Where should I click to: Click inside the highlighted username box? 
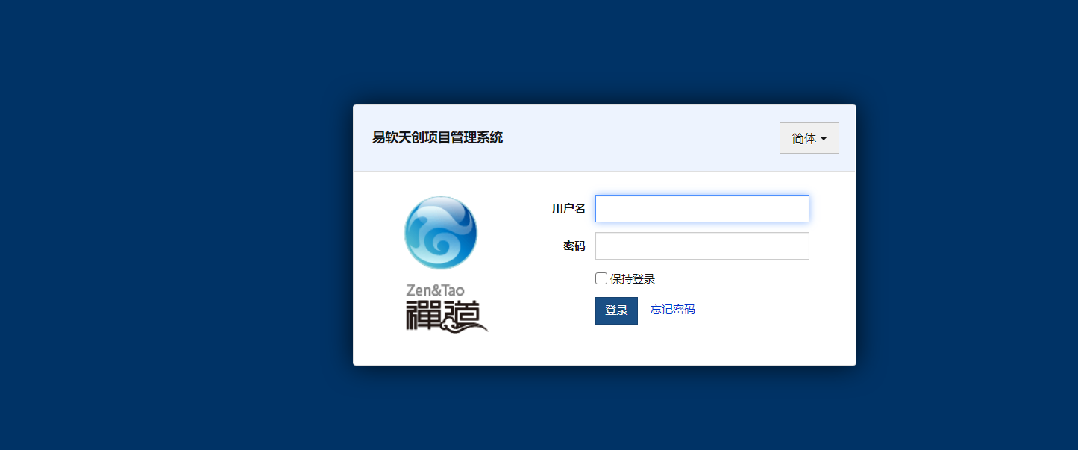(x=701, y=208)
